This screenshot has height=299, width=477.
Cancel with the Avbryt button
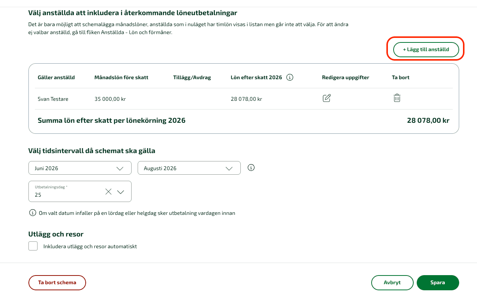pyautogui.click(x=392, y=282)
